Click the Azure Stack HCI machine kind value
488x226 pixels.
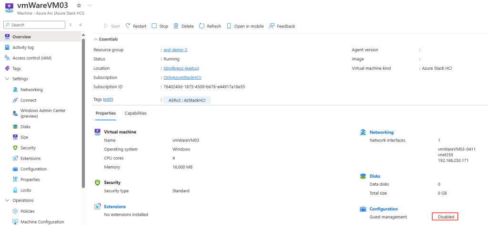(437, 68)
